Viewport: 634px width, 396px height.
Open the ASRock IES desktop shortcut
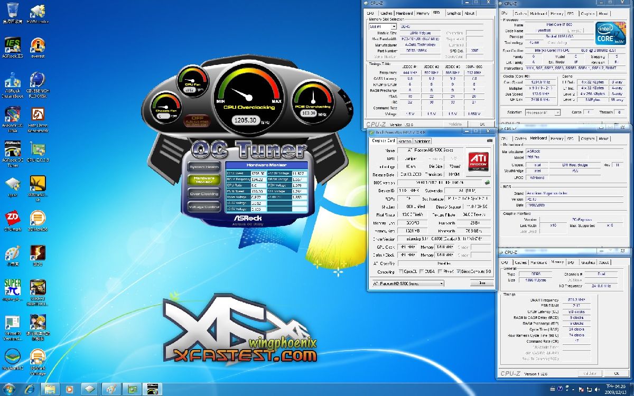[12, 48]
